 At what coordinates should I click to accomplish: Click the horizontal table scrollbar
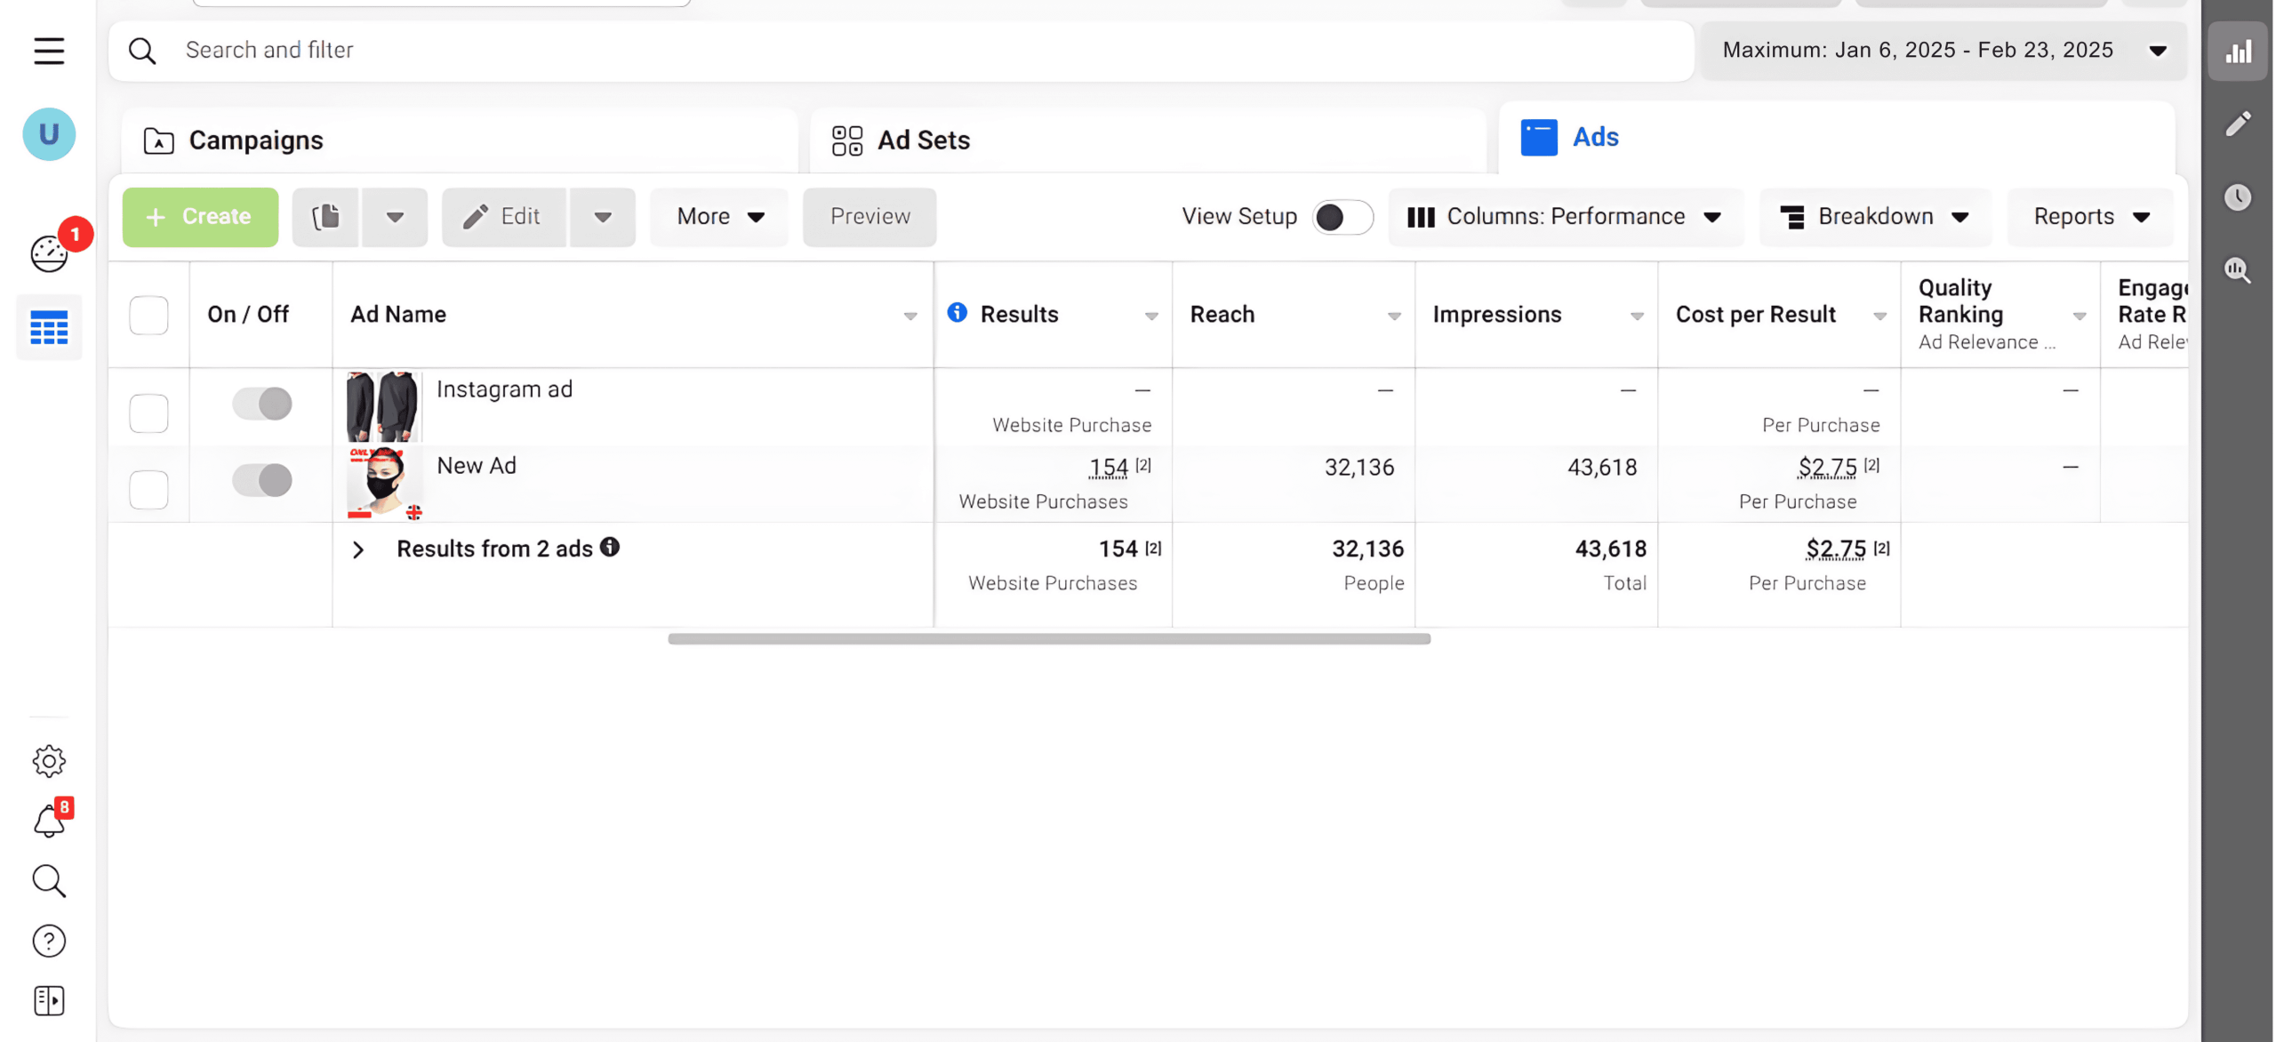tap(1049, 638)
